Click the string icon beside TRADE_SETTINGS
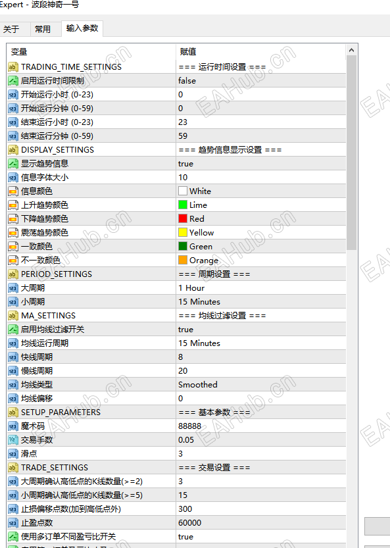This screenshot has width=390, height=548. 13,467
